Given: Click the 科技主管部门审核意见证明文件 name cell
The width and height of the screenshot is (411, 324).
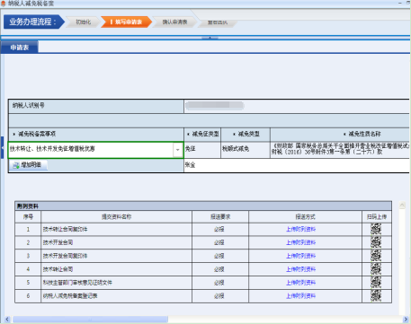Looking at the screenshot, I should coord(116,283).
